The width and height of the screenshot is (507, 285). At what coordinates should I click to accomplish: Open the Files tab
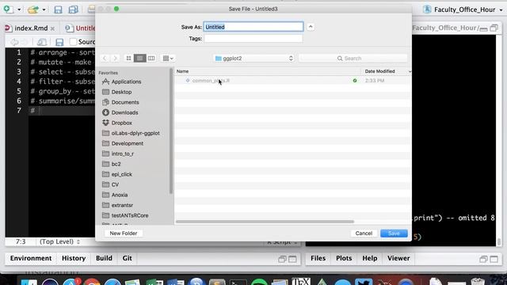318,258
